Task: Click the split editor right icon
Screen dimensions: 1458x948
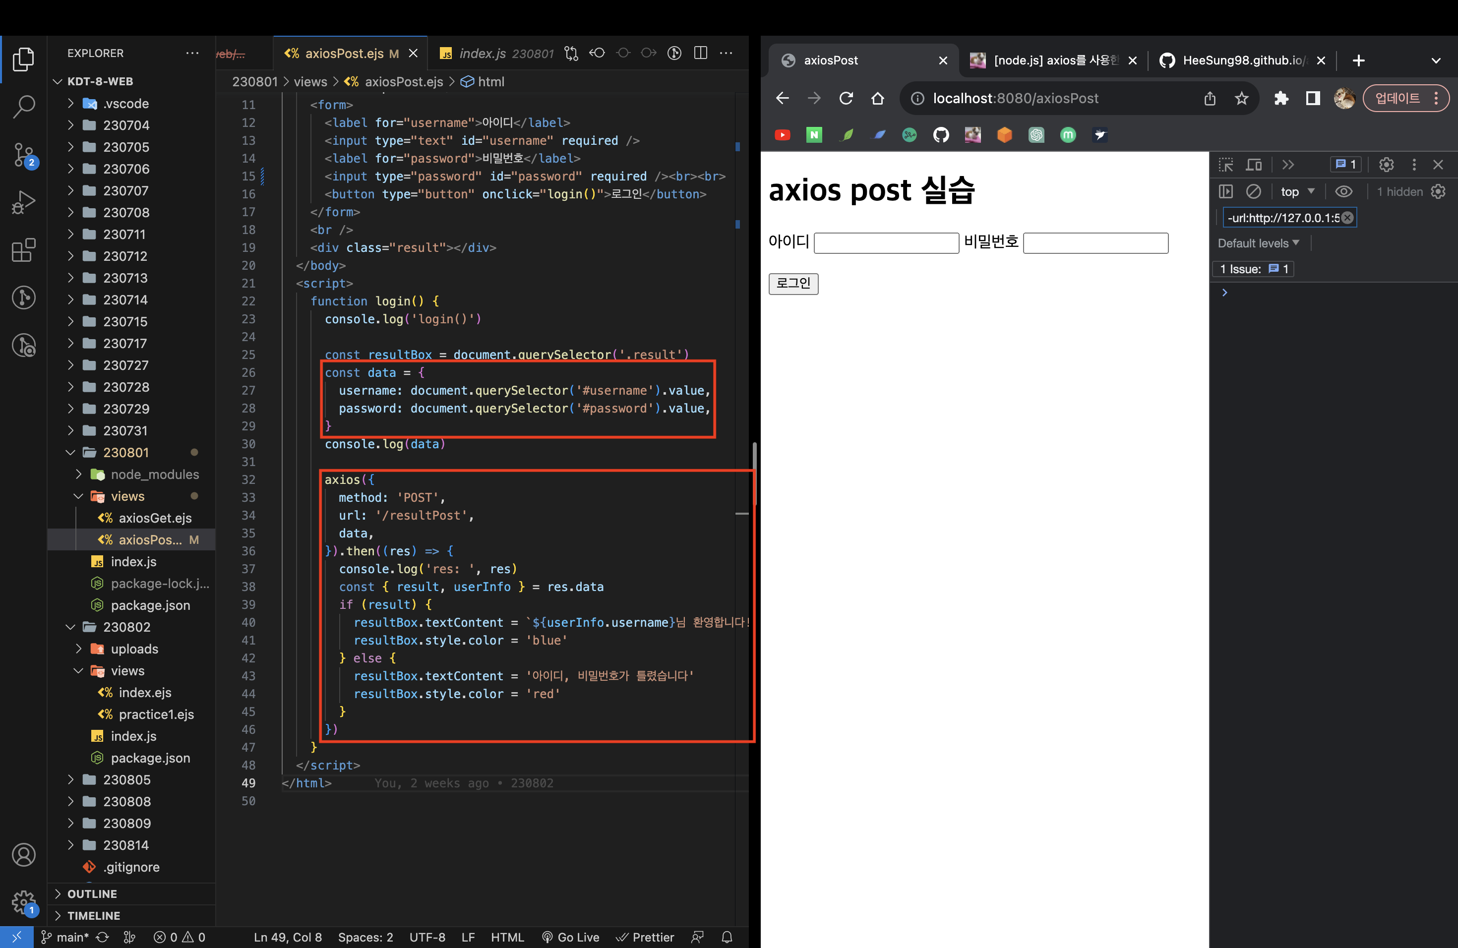Action: [701, 53]
